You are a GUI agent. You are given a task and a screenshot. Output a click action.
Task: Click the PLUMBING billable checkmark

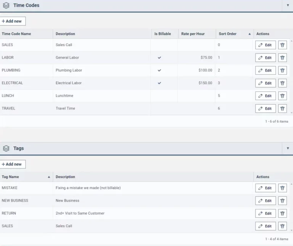tap(159, 70)
